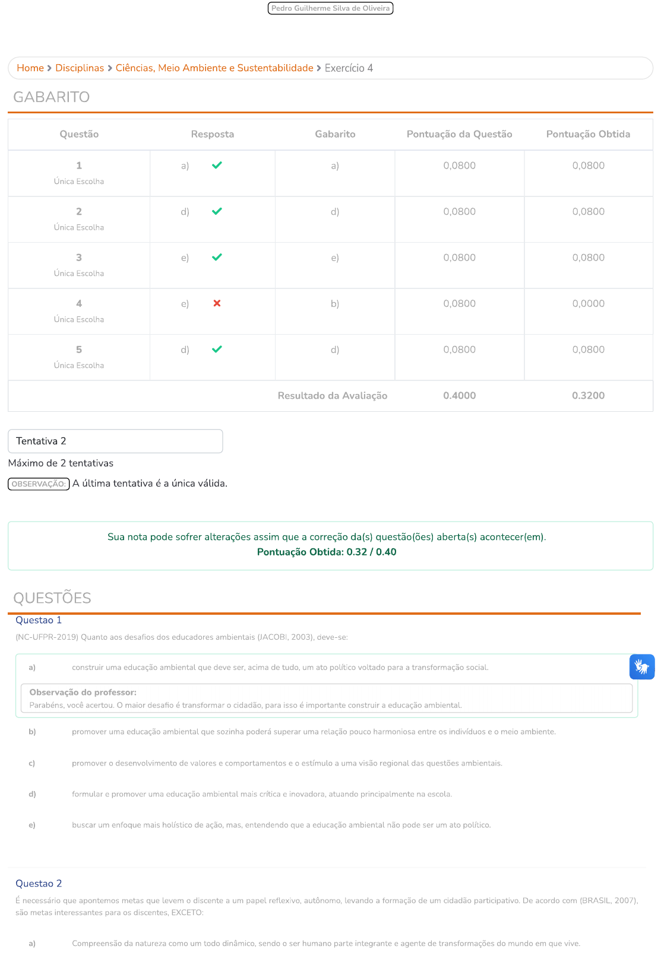Open Ciências, Meio Ambiente e Sustentabilidade link
The width and height of the screenshot is (661, 953).
[x=214, y=68]
